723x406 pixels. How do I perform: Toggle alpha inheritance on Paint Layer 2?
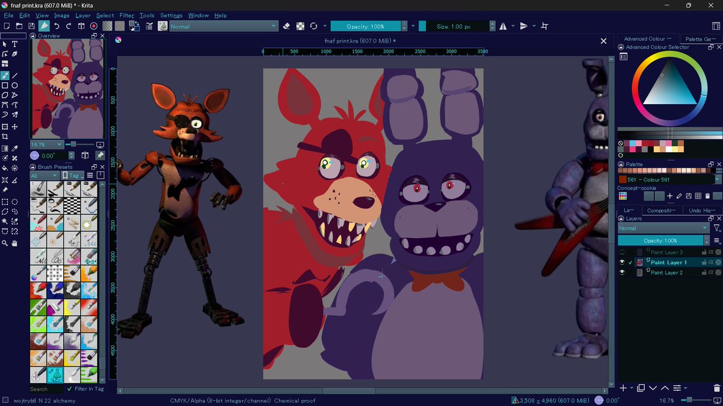[711, 272]
